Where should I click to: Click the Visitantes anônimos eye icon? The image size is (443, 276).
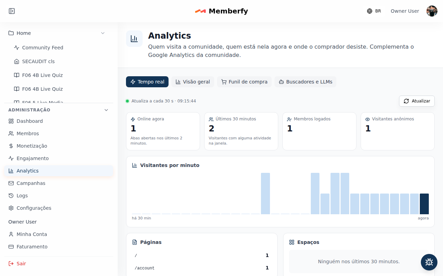coord(368,119)
